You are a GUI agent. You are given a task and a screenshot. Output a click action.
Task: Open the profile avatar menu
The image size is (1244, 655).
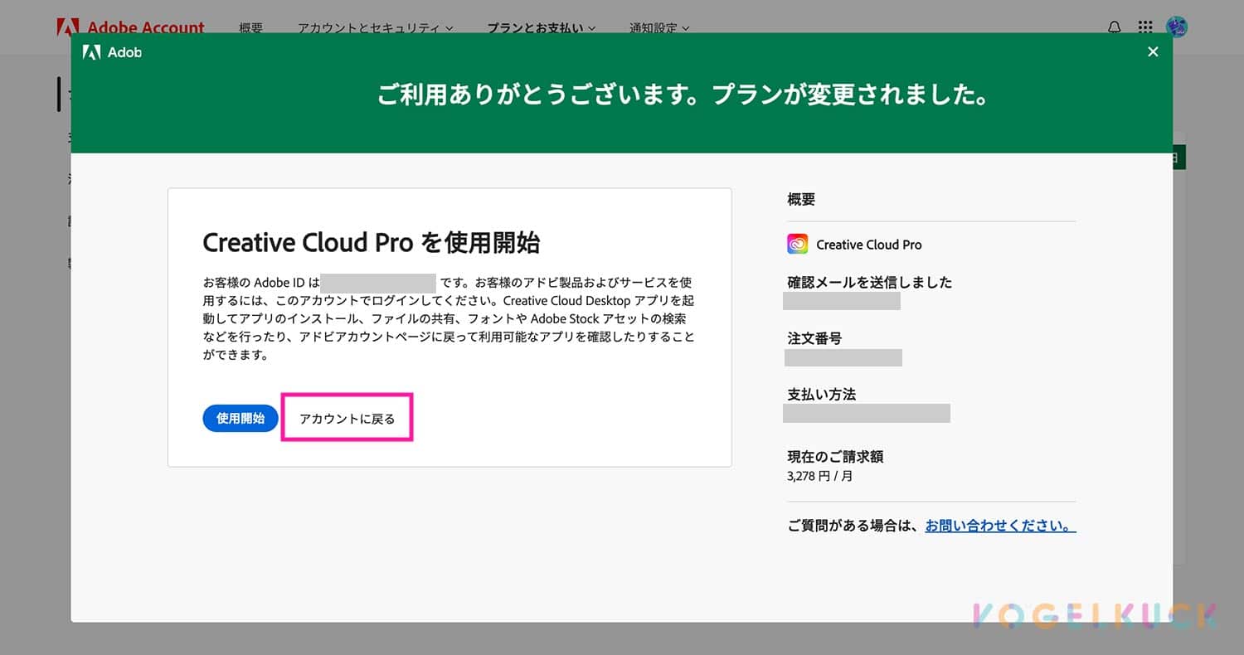pos(1177,27)
